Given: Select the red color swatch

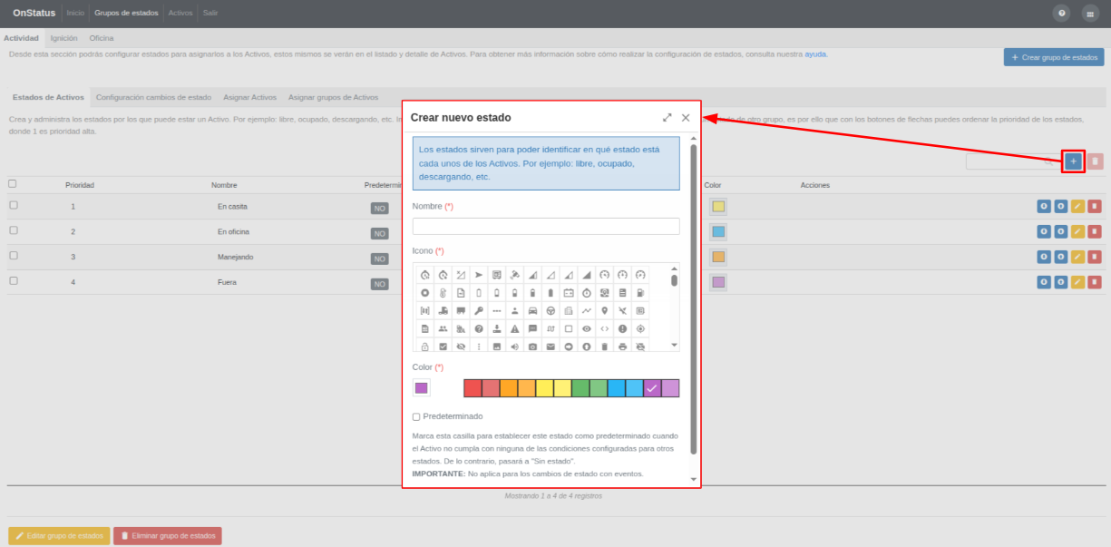Looking at the screenshot, I should coord(473,388).
